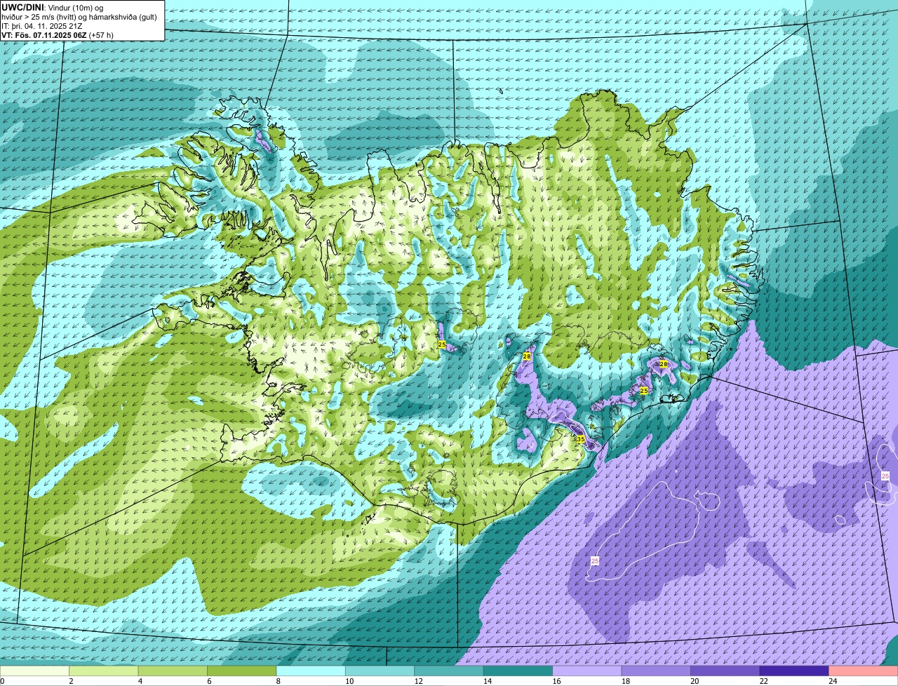
Task: Click the legend scale value 4
Action: click(140, 681)
